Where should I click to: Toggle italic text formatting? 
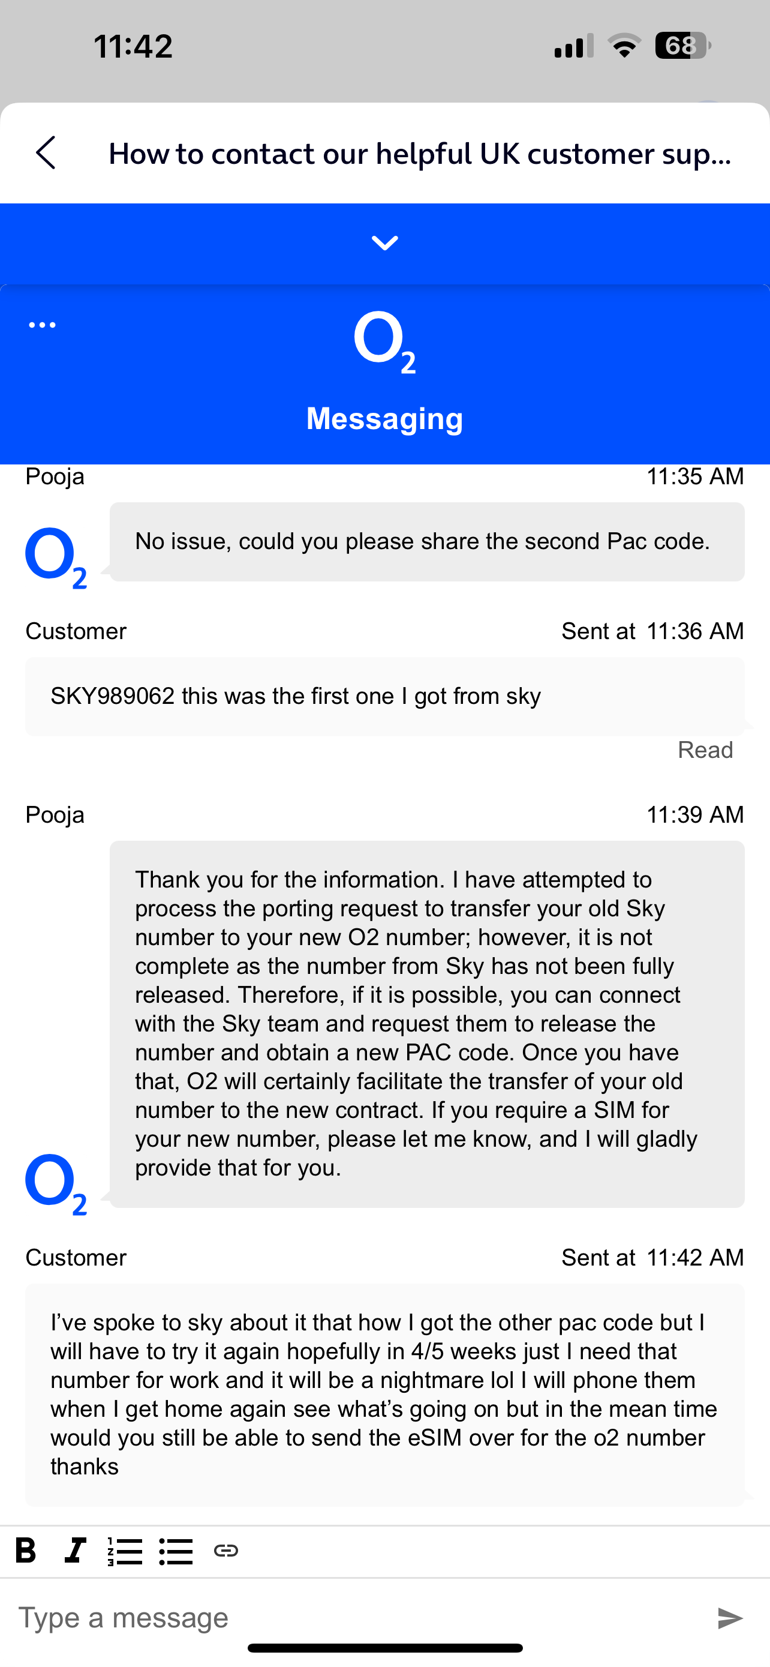pyautogui.click(x=75, y=1551)
